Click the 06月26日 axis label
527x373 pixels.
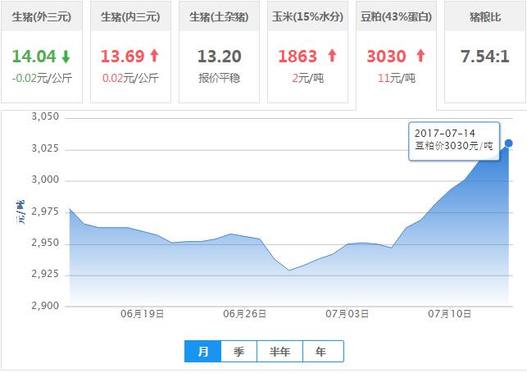coord(245,314)
